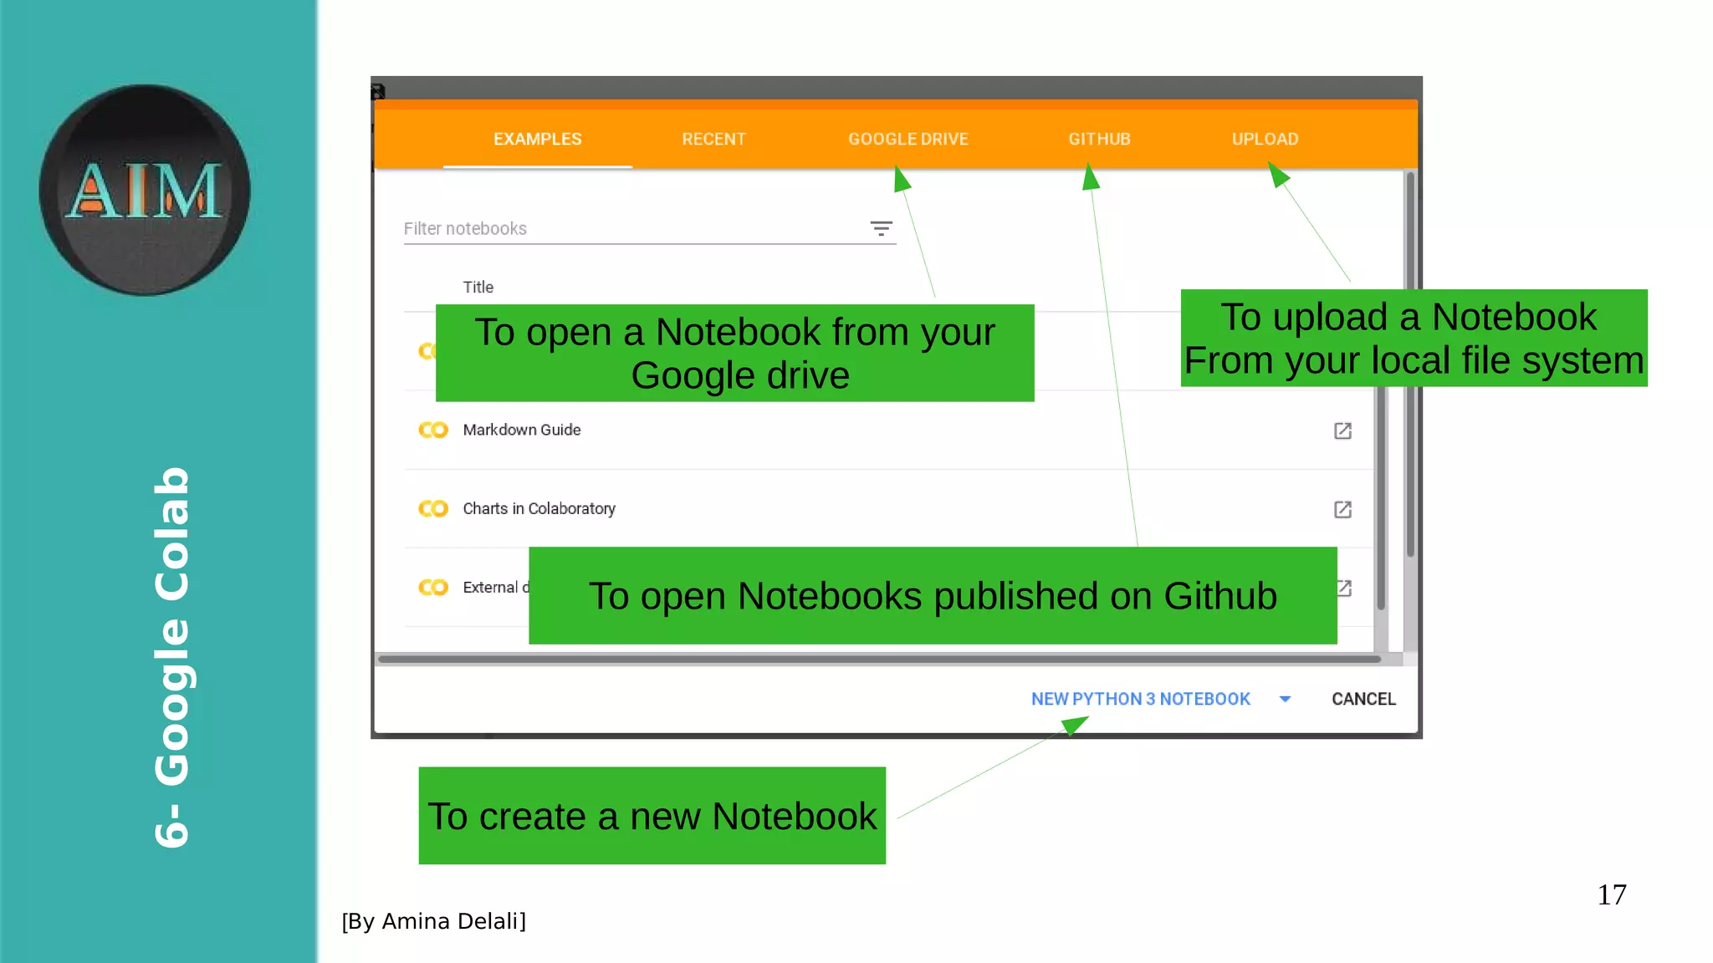Open the Markdown Guide notebook
Viewport: 1713px width, 963px height.
click(522, 430)
